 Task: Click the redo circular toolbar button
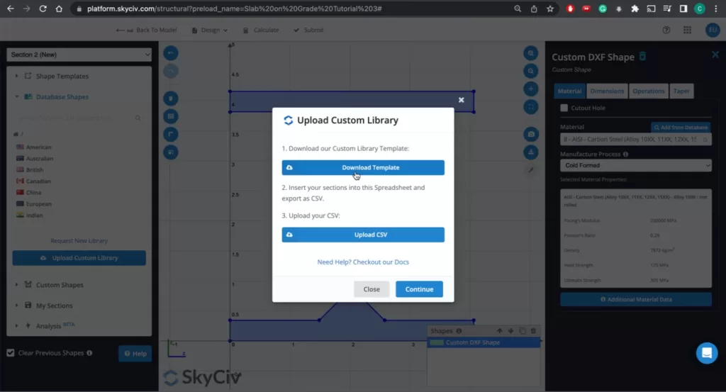click(171, 72)
